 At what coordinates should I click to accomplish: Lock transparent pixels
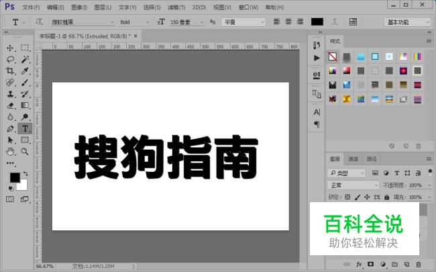point(347,197)
